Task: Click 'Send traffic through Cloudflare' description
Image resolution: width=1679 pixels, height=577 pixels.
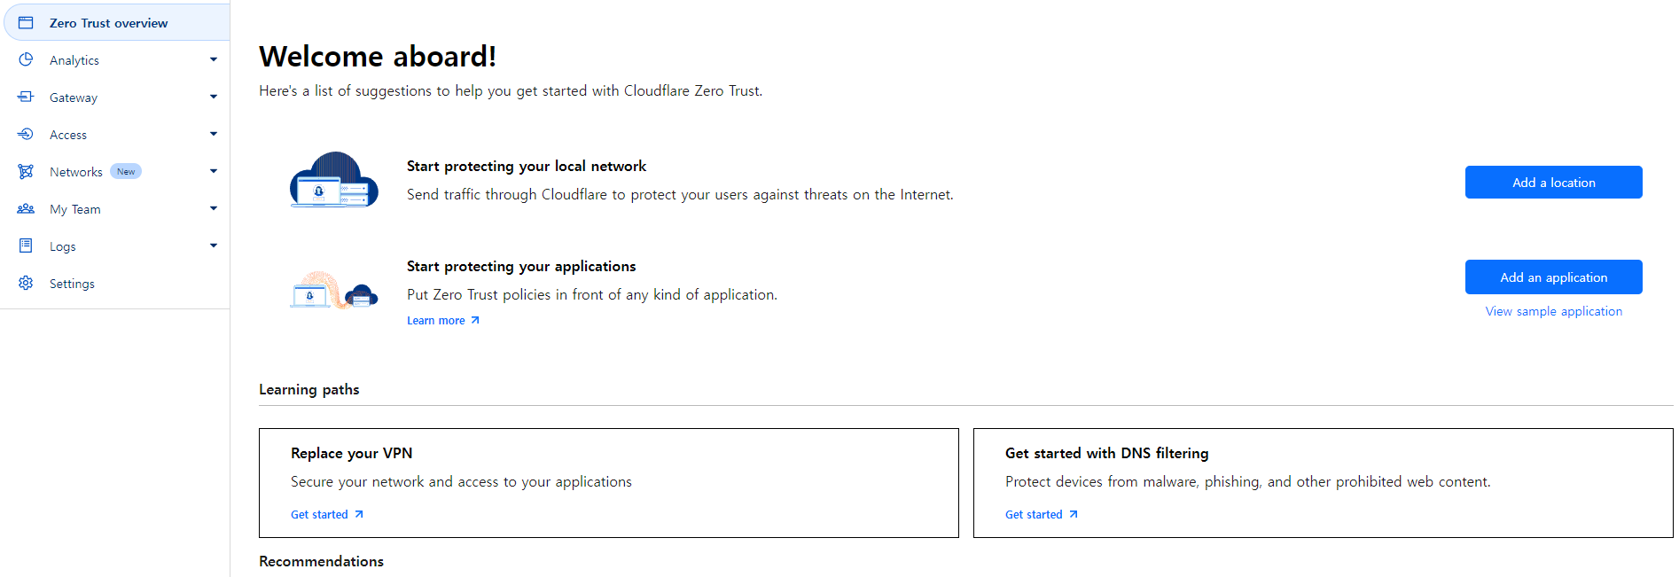Action: tap(680, 194)
